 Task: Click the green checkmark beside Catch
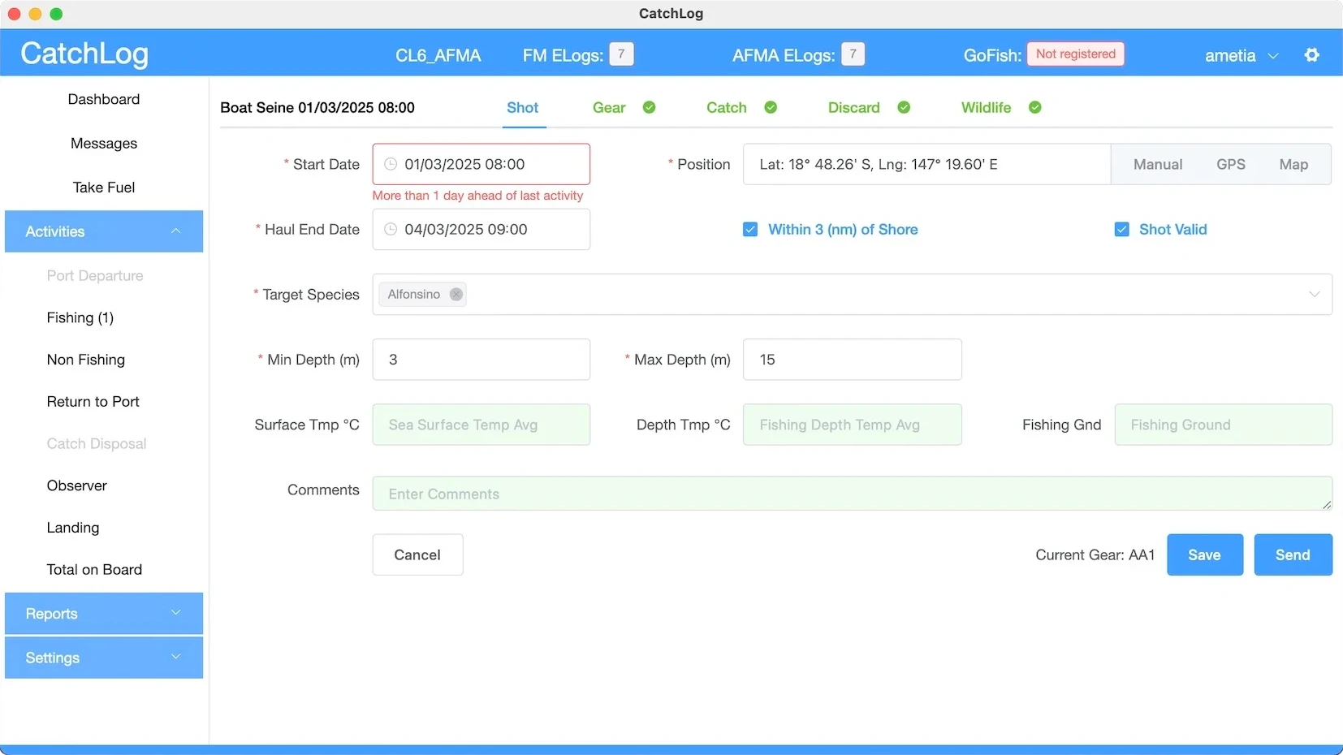point(771,108)
